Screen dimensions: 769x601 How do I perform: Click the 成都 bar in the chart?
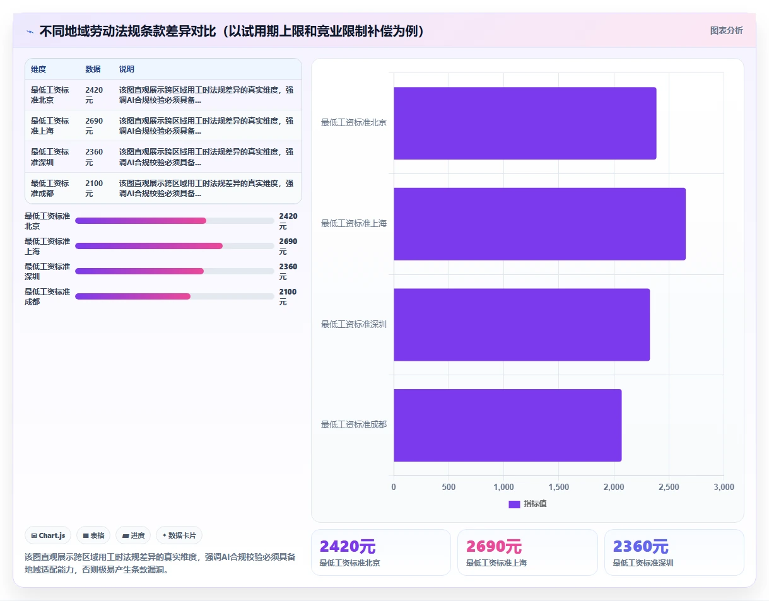507,425
